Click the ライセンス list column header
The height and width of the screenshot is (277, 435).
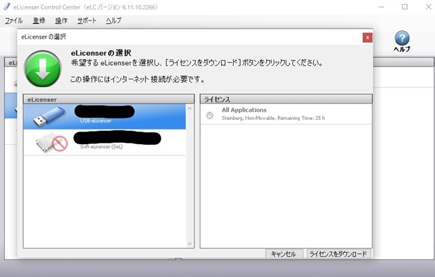coord(285,99)
